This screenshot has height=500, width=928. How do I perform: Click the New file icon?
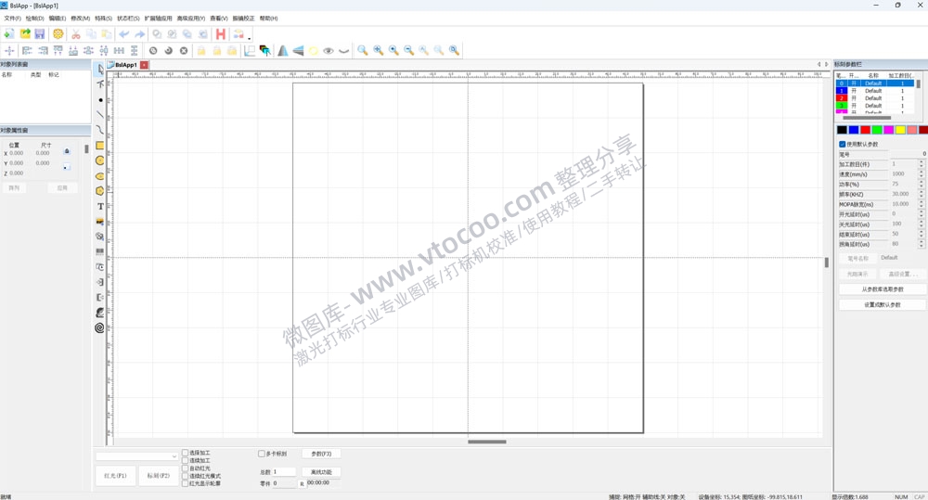click(x=9, y=34)
